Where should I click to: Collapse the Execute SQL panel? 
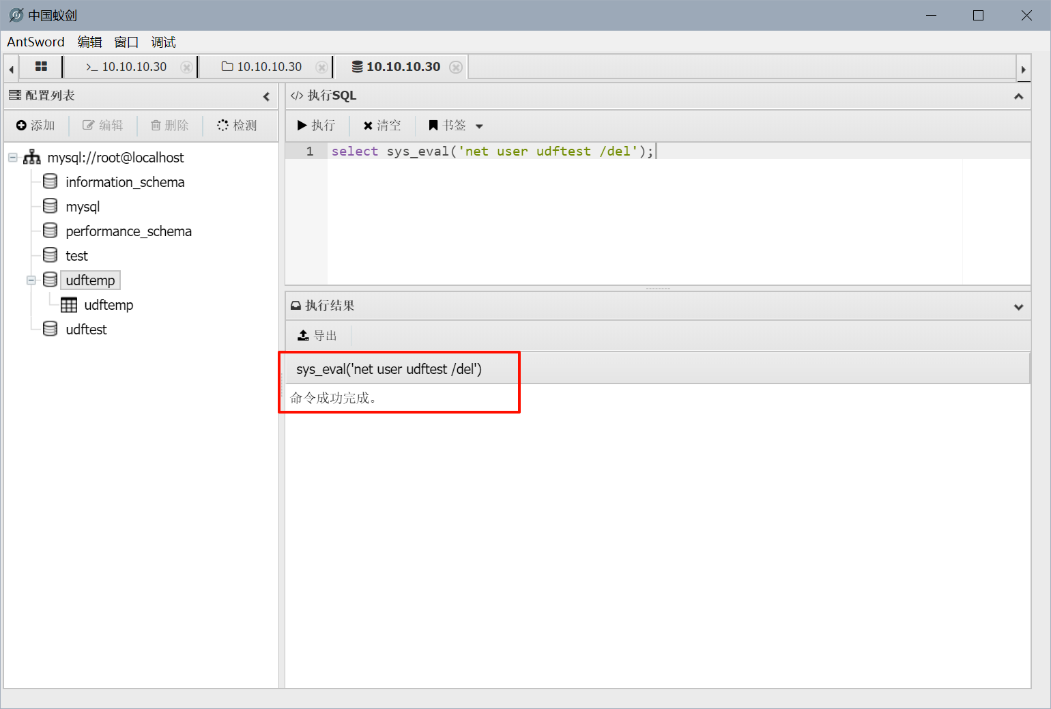tap(1018, 96)
